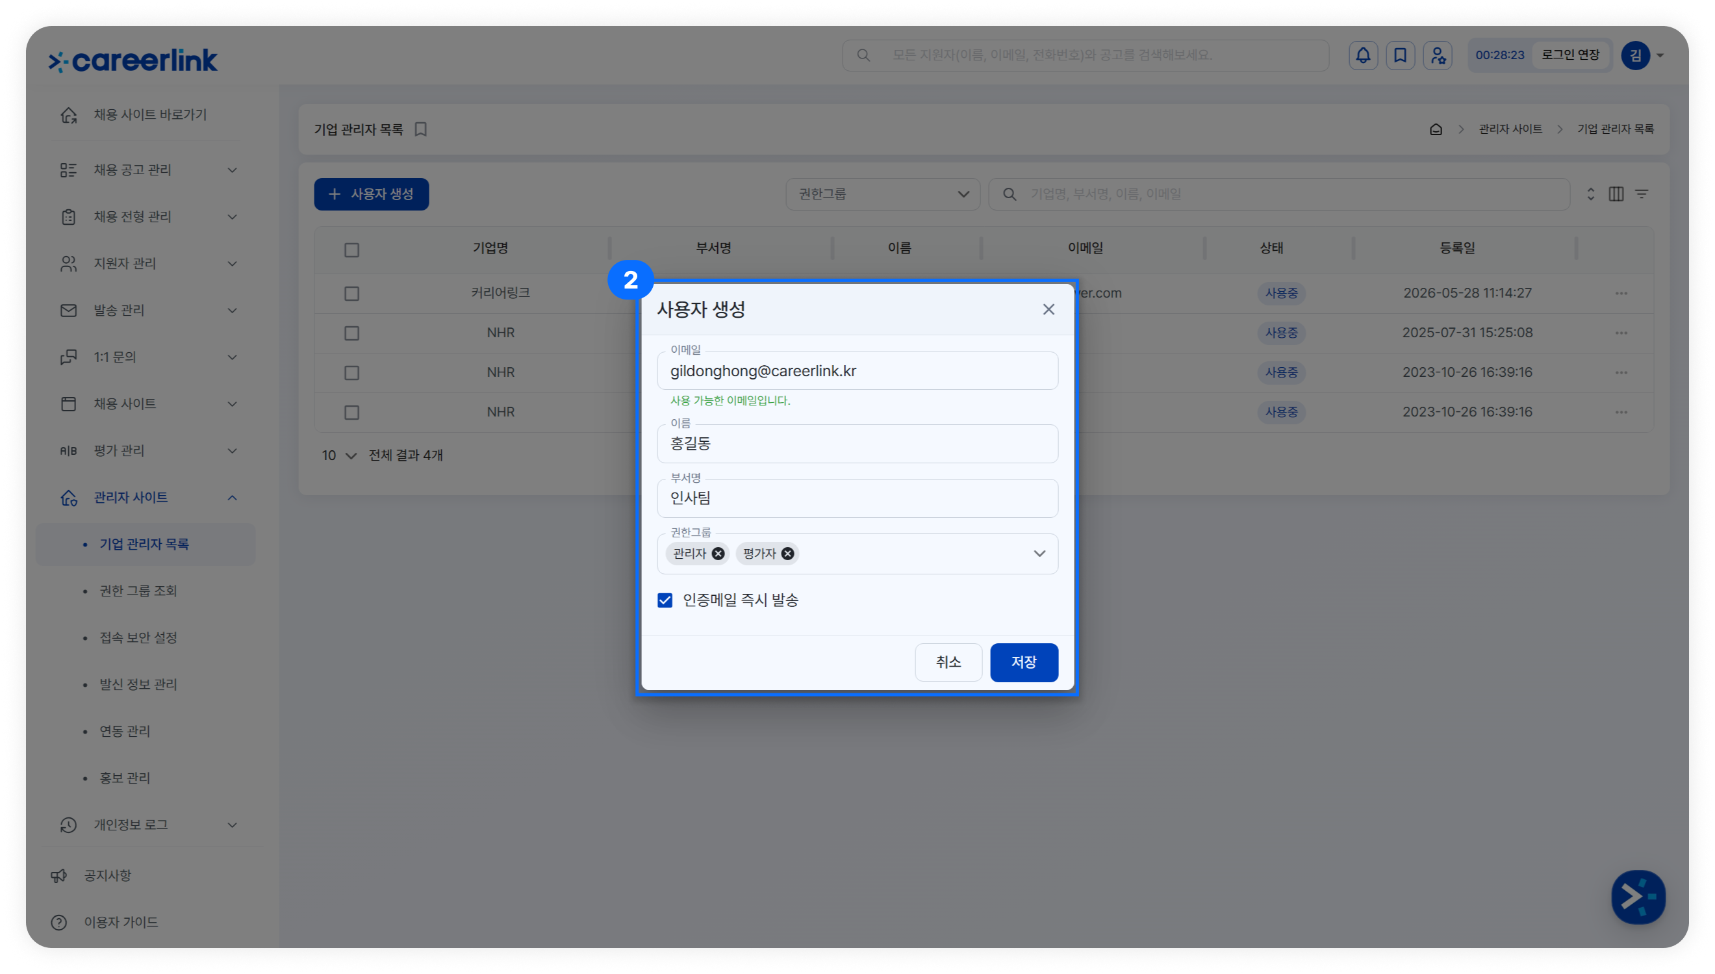This screenshot has height=974, width=1715.
Task: Click the 등록일 column header
Action: 1457,248
